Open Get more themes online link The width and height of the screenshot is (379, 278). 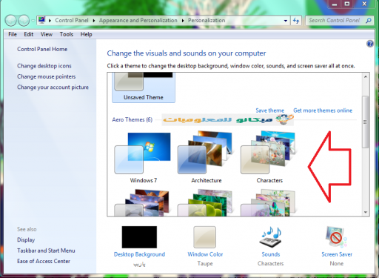[x=323, y=110]
